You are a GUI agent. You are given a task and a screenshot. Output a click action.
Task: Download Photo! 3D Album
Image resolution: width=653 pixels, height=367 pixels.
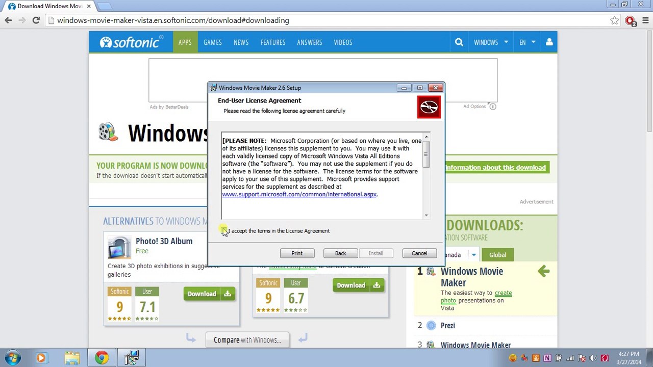[209, 294]
